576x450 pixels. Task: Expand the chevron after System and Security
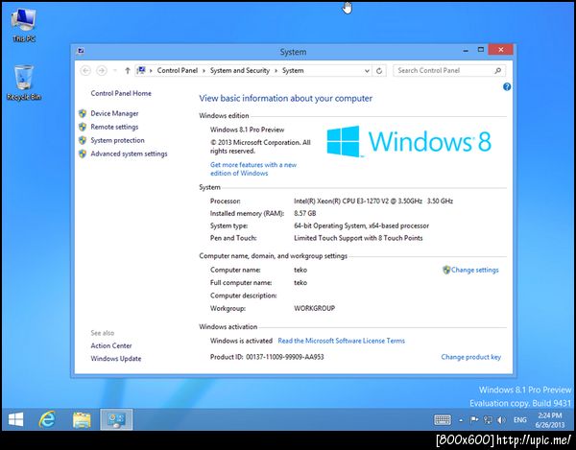pos(276,71)
